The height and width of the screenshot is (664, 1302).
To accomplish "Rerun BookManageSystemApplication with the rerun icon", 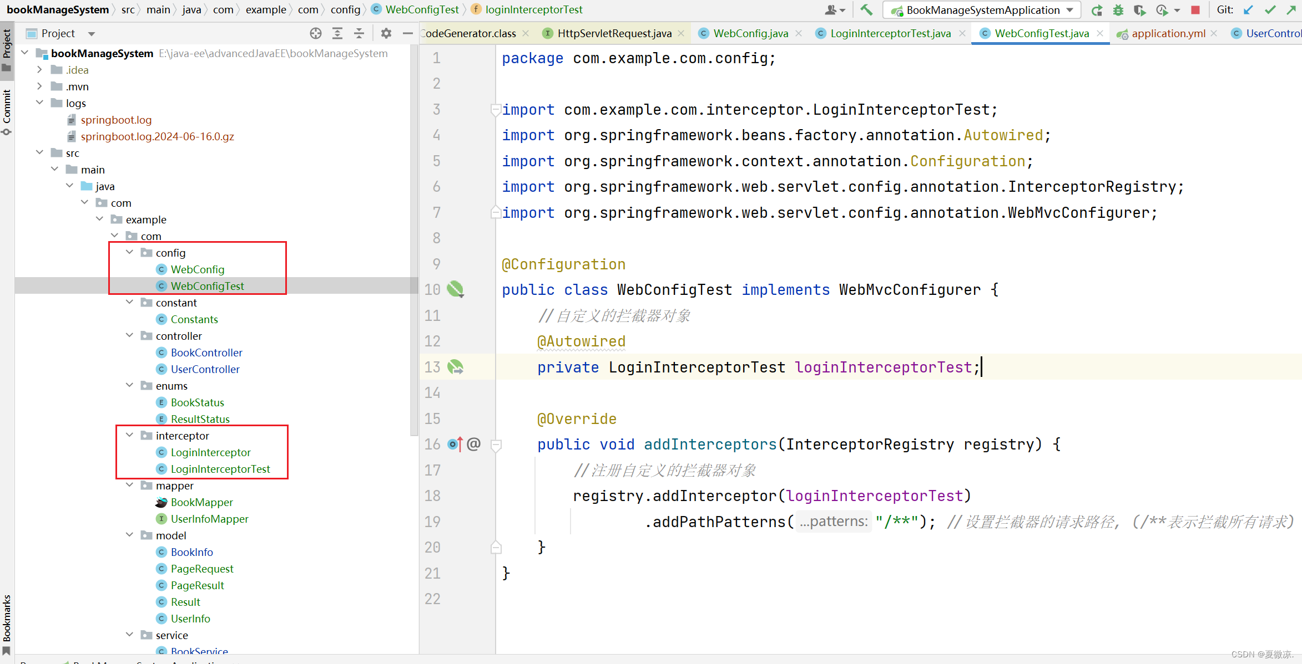I will click(x=1097, y=10).
